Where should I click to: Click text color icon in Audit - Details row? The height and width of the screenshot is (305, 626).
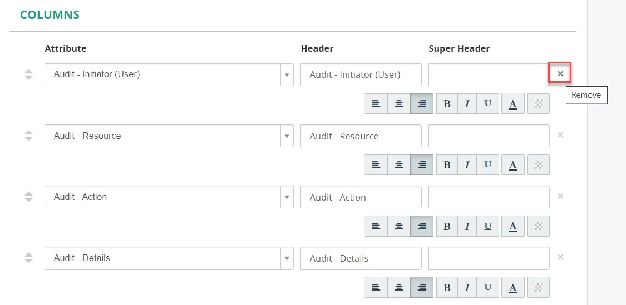point(513,287)
